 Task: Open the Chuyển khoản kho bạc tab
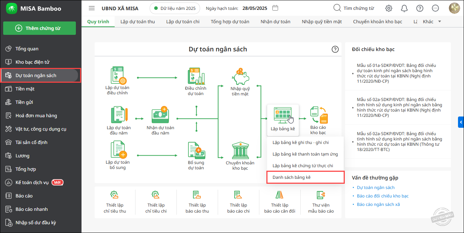[x=378, y=21]
